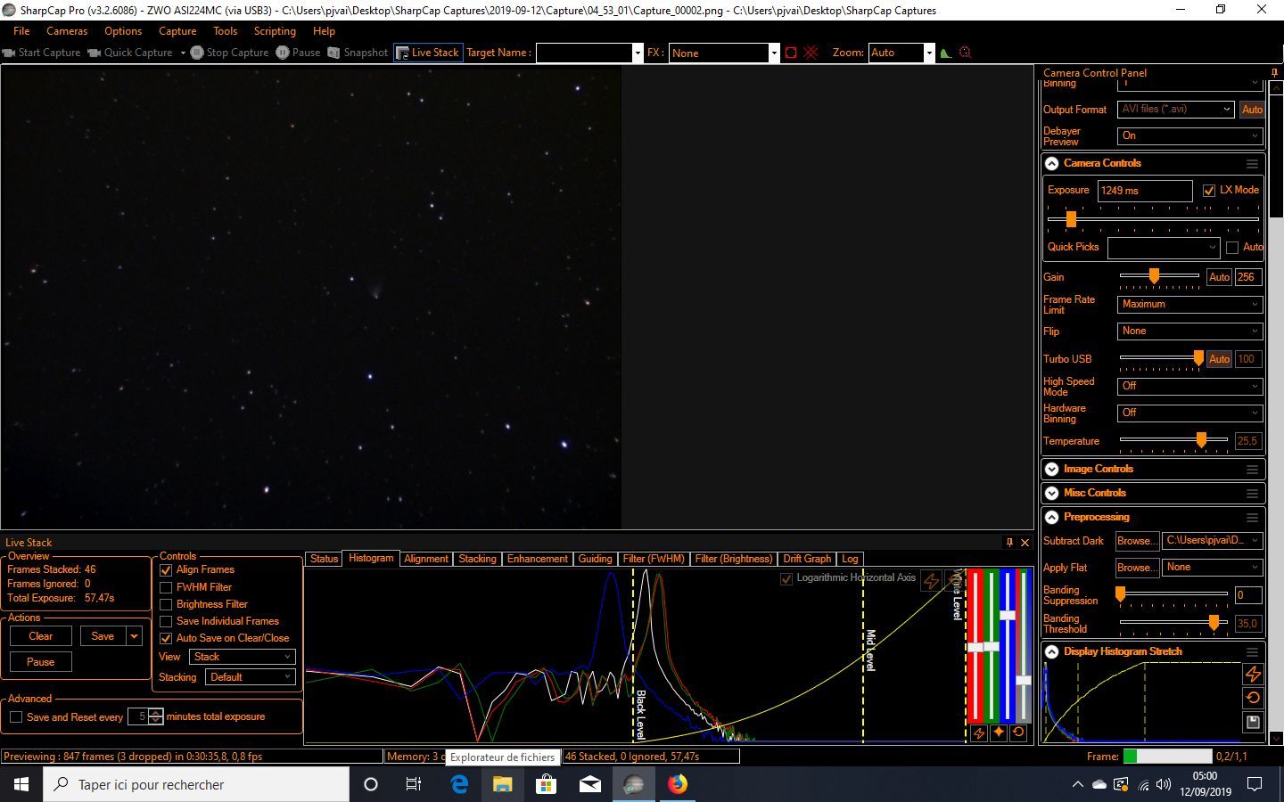Open Windows Start menu
Viewport: 1284px width, 802px height.
(21, 784)
